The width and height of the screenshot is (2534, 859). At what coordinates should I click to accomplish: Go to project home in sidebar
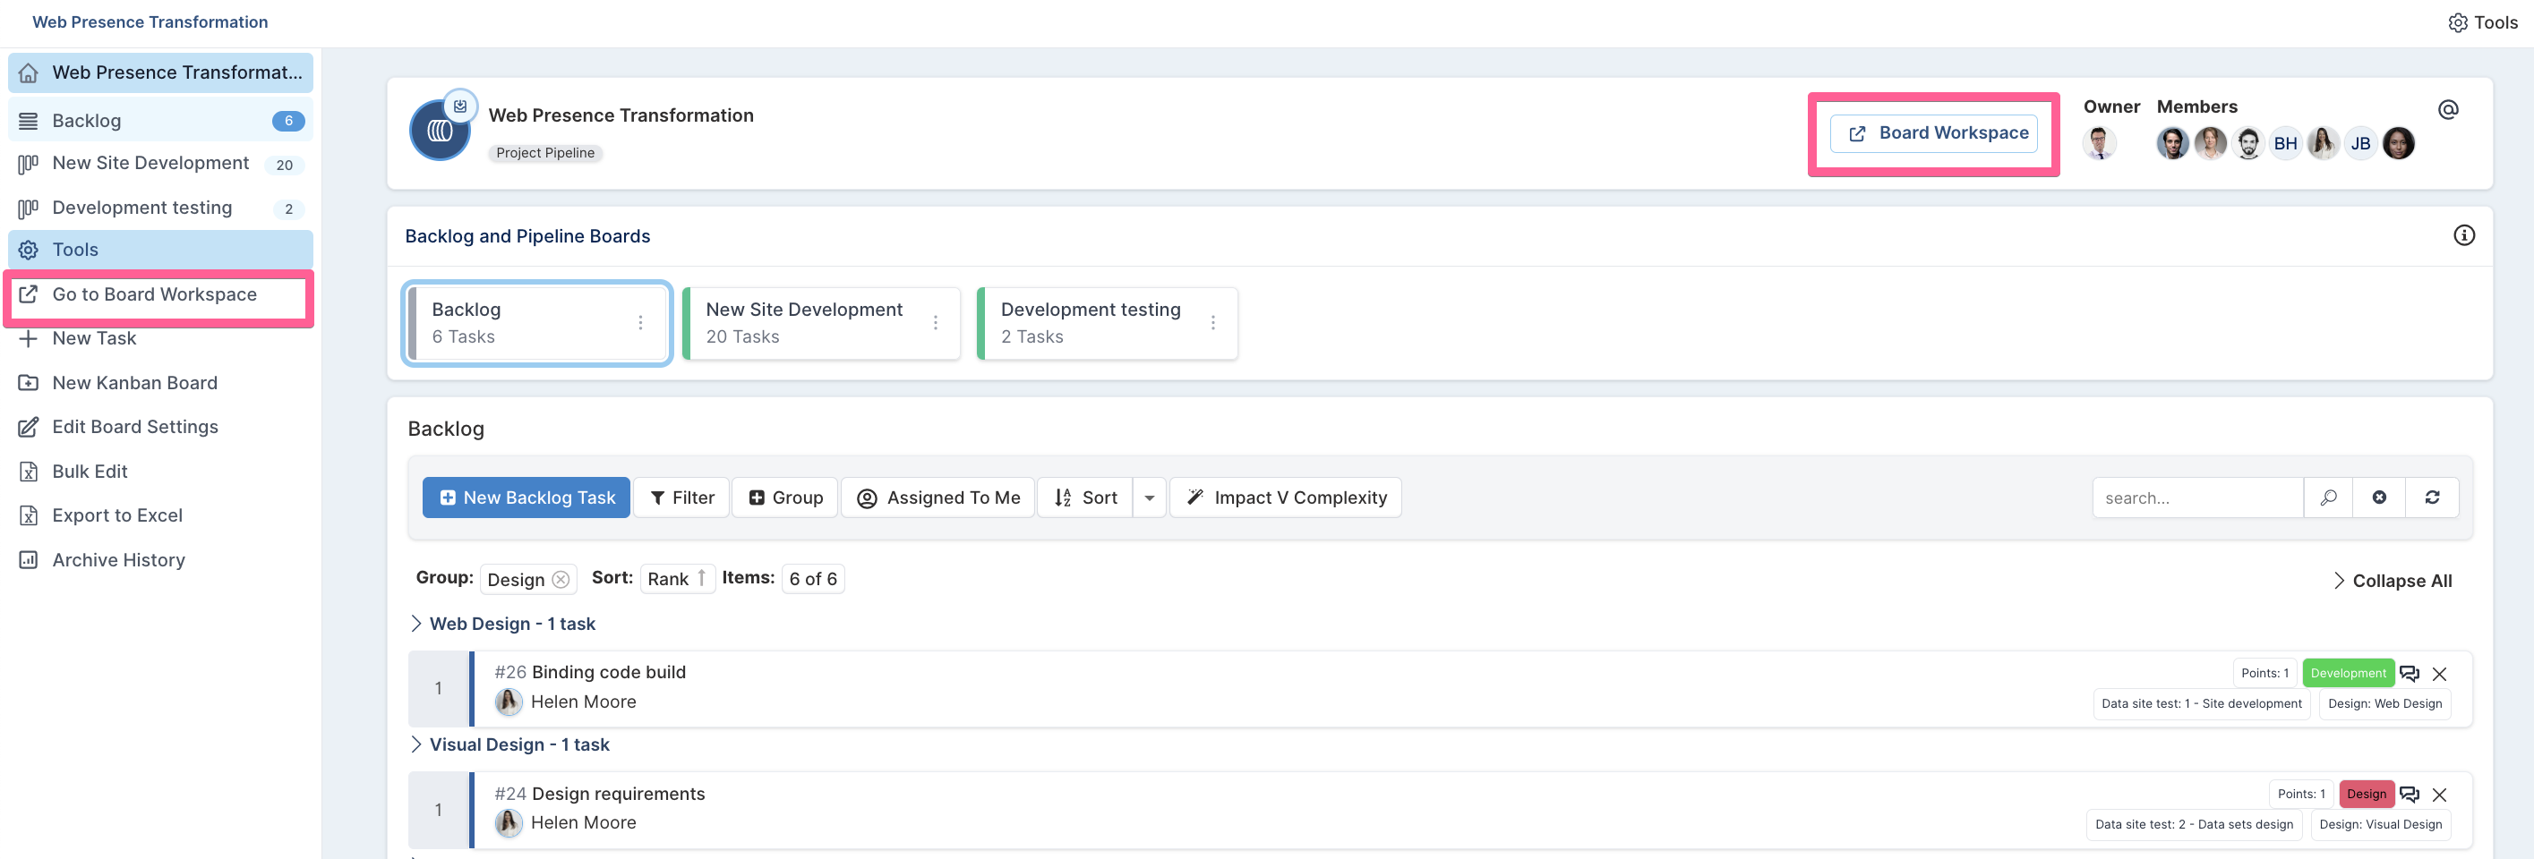[160, 72]
